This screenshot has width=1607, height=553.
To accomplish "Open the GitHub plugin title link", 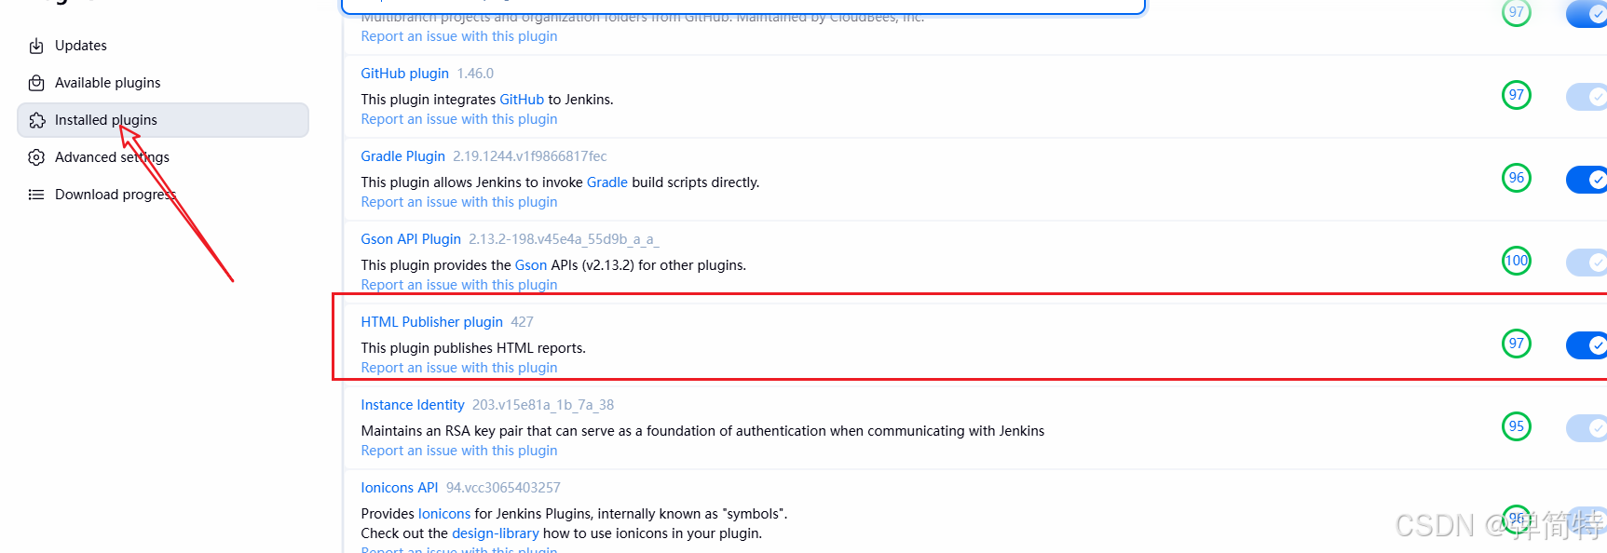I will (x=404, y=74).
